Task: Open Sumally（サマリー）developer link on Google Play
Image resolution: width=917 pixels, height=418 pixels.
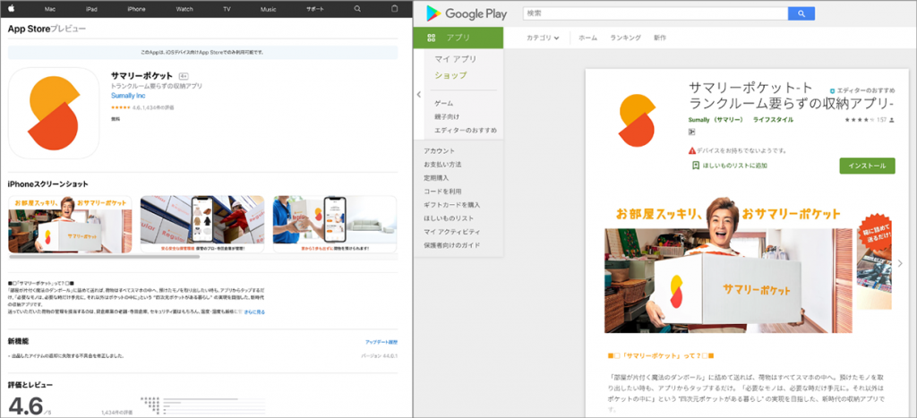Action: [716, 119]
